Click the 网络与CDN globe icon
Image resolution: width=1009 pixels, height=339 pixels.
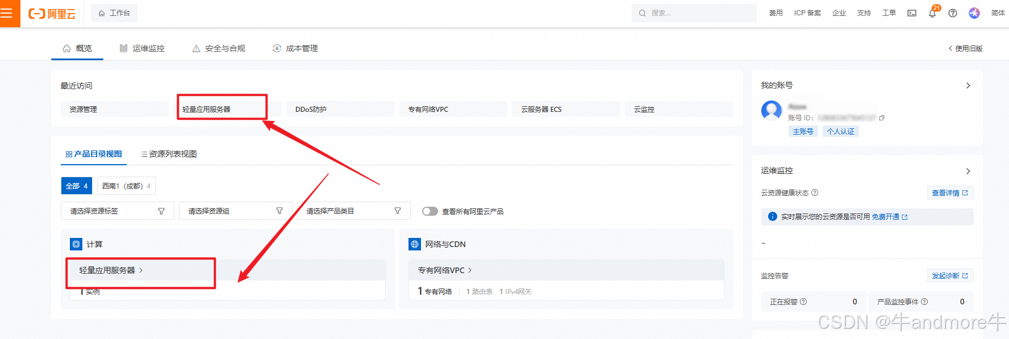click(x=415, y=244)
